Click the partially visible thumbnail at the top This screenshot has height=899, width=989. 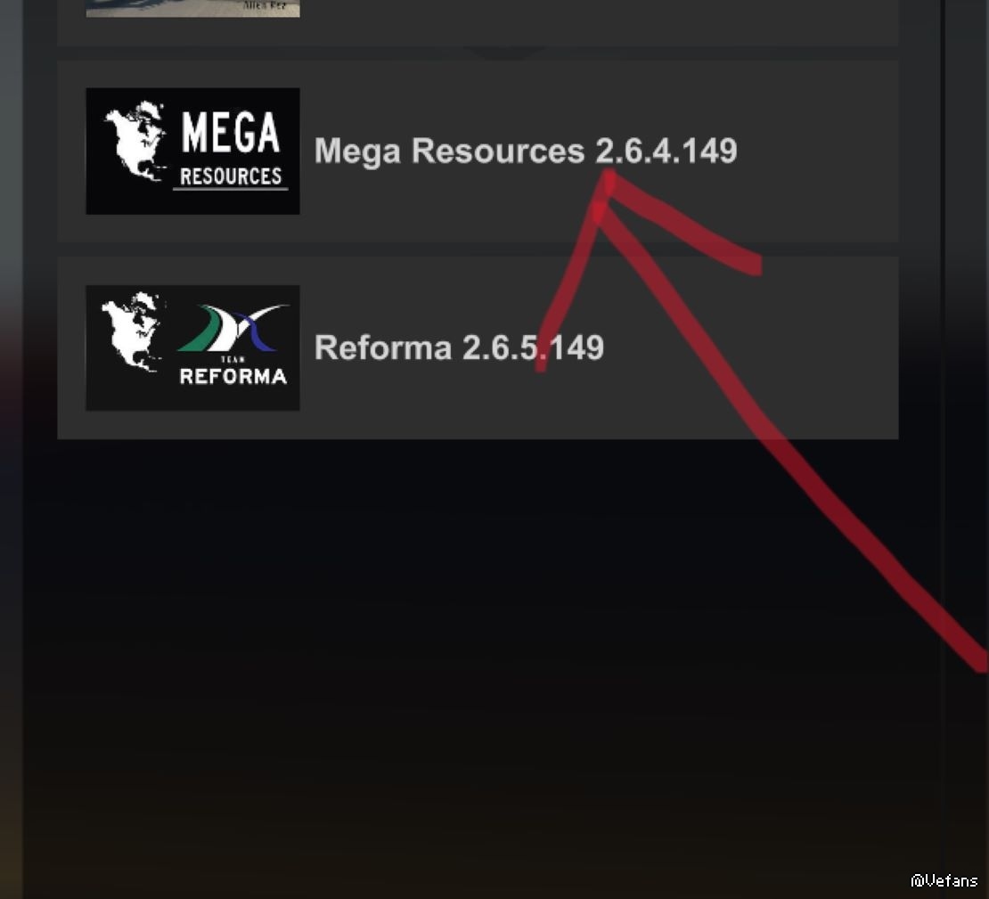click(x=192, y=8)
